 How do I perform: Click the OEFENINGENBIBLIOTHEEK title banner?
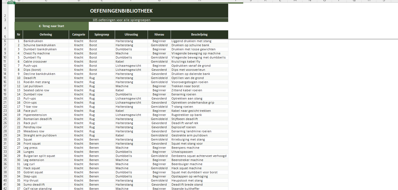[121, 11]
